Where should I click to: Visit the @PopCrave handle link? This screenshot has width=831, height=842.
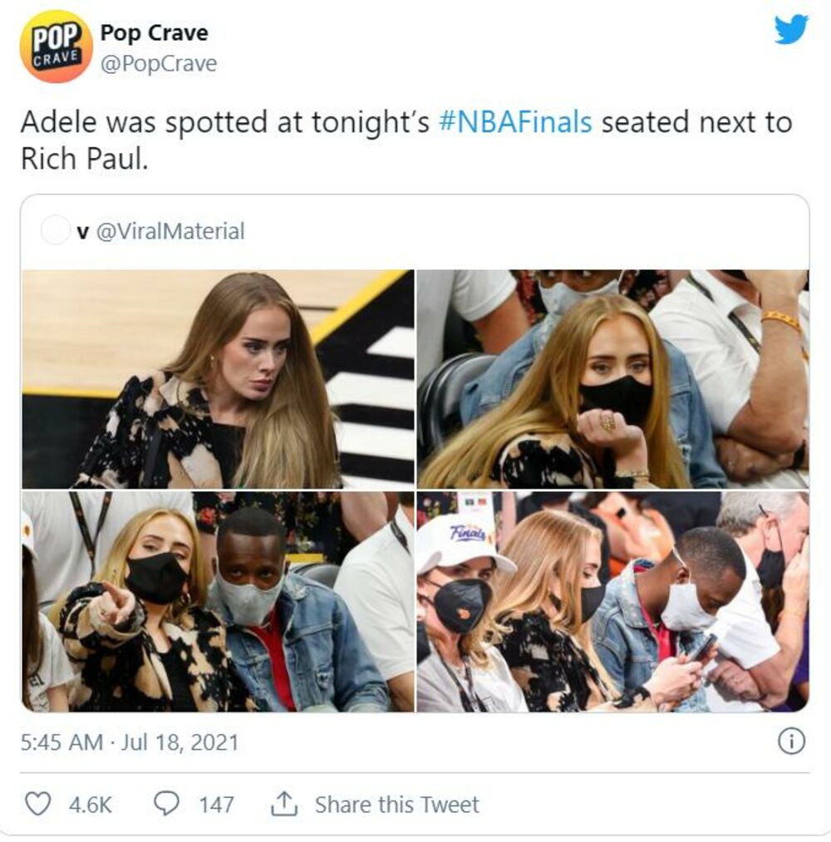[x=158, y=64]
